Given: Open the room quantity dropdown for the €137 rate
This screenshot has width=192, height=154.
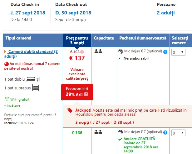Looking at the screenshot, I should (179, 52).
